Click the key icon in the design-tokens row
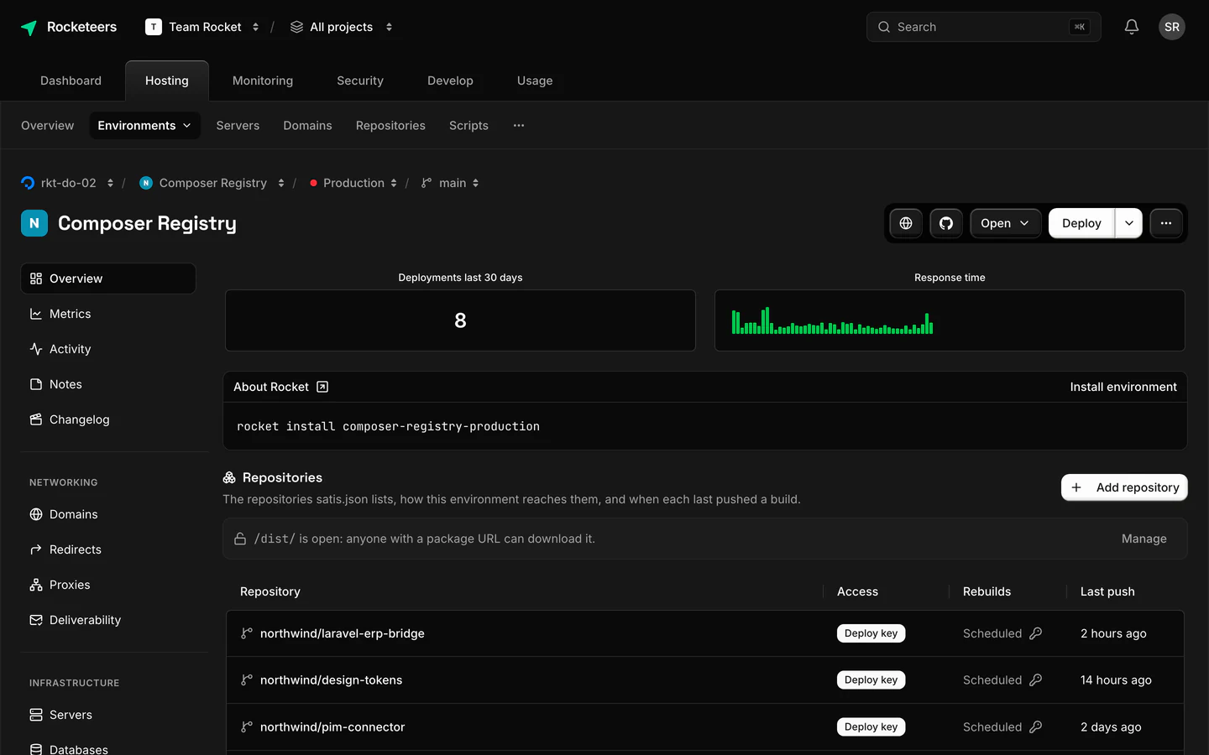The image size is (1209, 755). 1036,680
